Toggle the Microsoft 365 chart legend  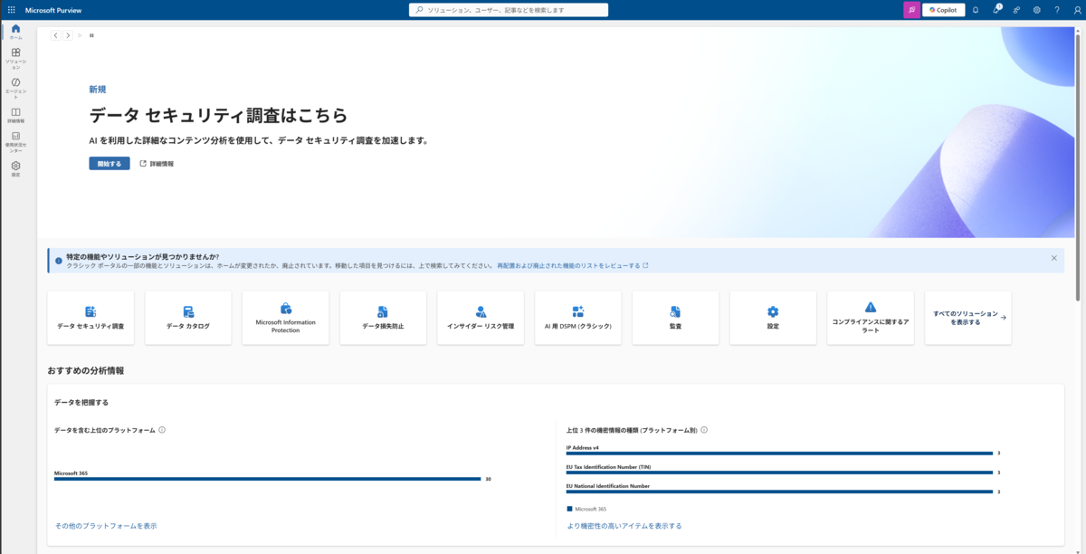point(586,509)
